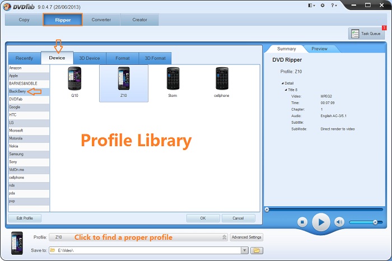The height and width of the screenshot is (261, 392).
Task: Collapse the Detail tree node
Action: (282, 83)
